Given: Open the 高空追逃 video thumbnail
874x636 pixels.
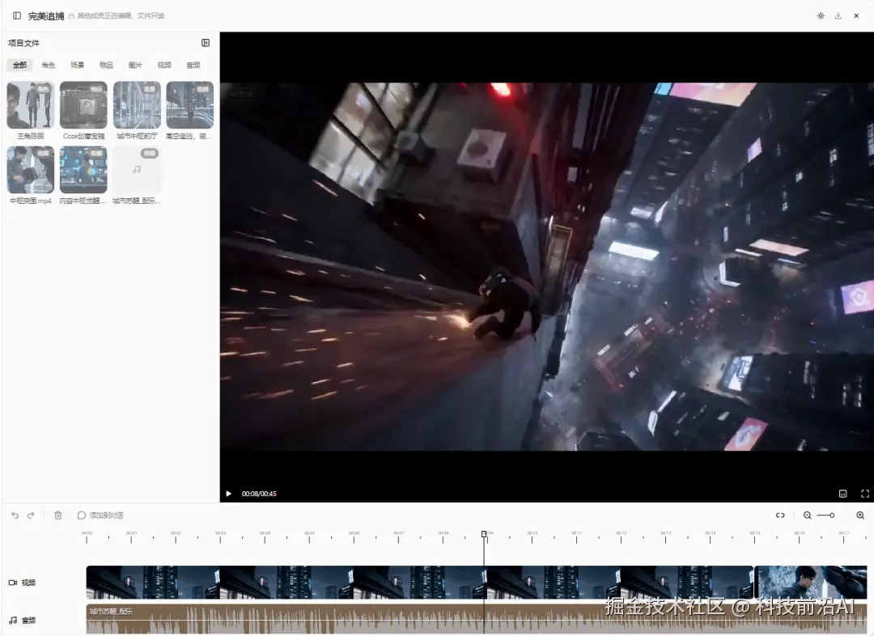Looking at the screenshot, I should [189, 105].
